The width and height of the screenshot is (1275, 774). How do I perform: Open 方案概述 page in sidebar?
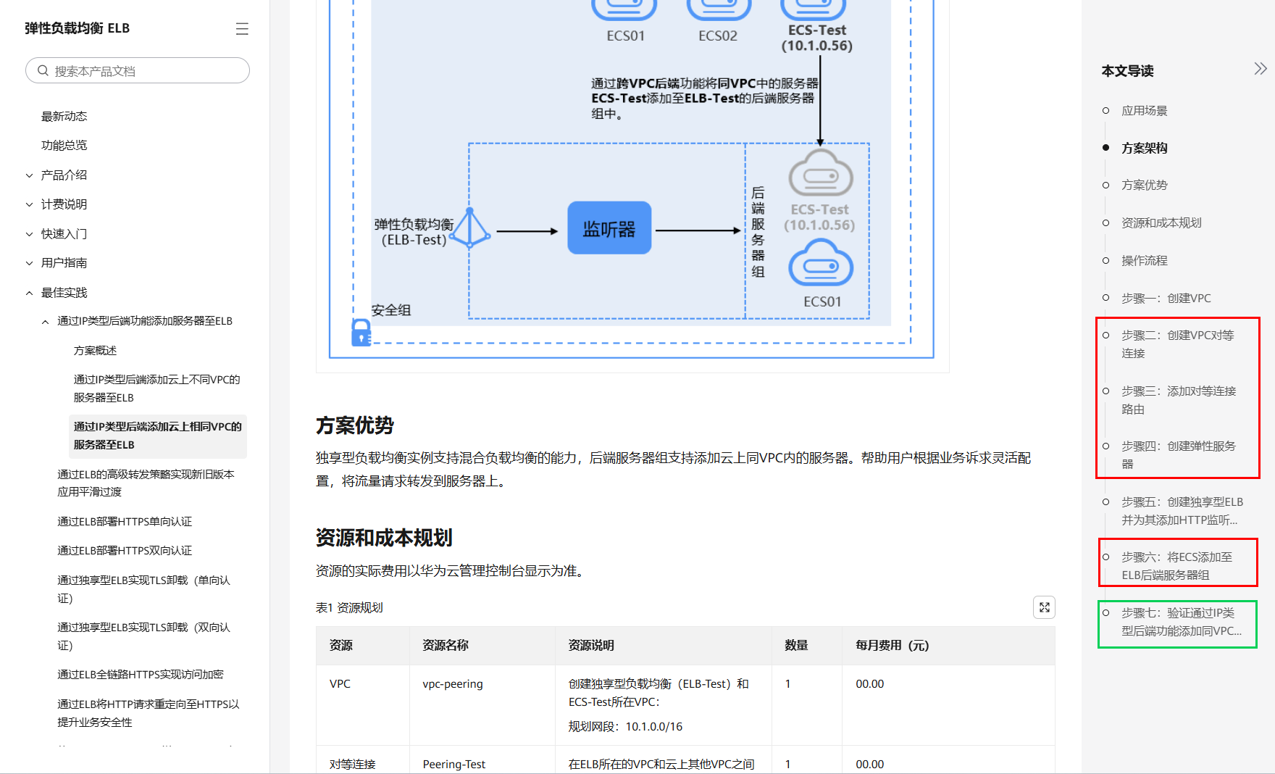point(95,350)
